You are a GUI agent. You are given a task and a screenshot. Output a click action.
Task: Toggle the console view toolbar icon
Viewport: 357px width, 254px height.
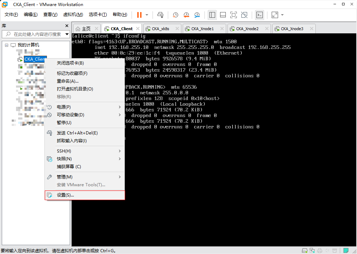260,15
